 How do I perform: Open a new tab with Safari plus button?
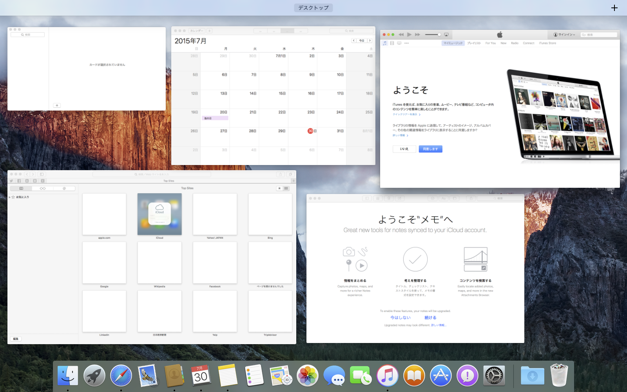[293, 181]
